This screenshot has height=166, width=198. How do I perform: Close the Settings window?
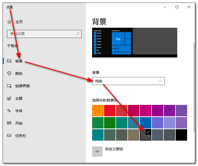click(x=189, y=7)
